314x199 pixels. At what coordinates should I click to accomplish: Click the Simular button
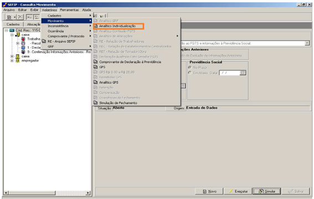pyautogui.click(x=267, y=191)
